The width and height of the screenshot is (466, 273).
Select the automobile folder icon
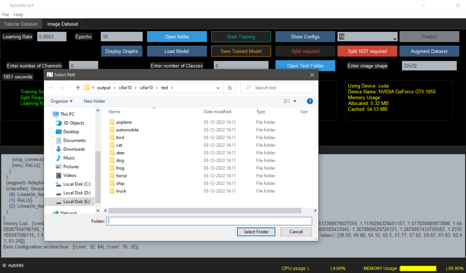click(112, 130)
